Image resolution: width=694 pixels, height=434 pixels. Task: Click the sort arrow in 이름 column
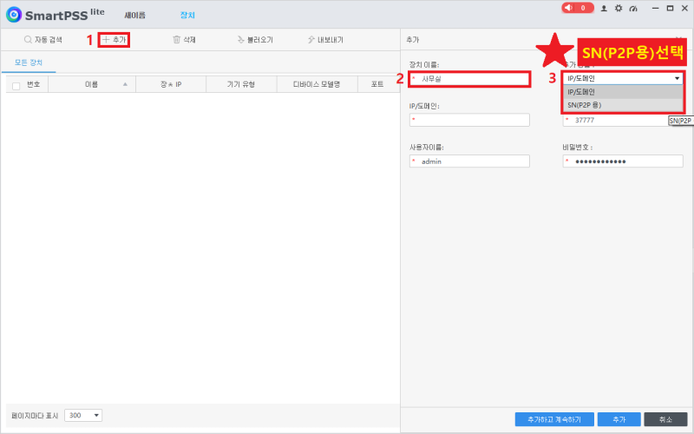tap(125, 84)
